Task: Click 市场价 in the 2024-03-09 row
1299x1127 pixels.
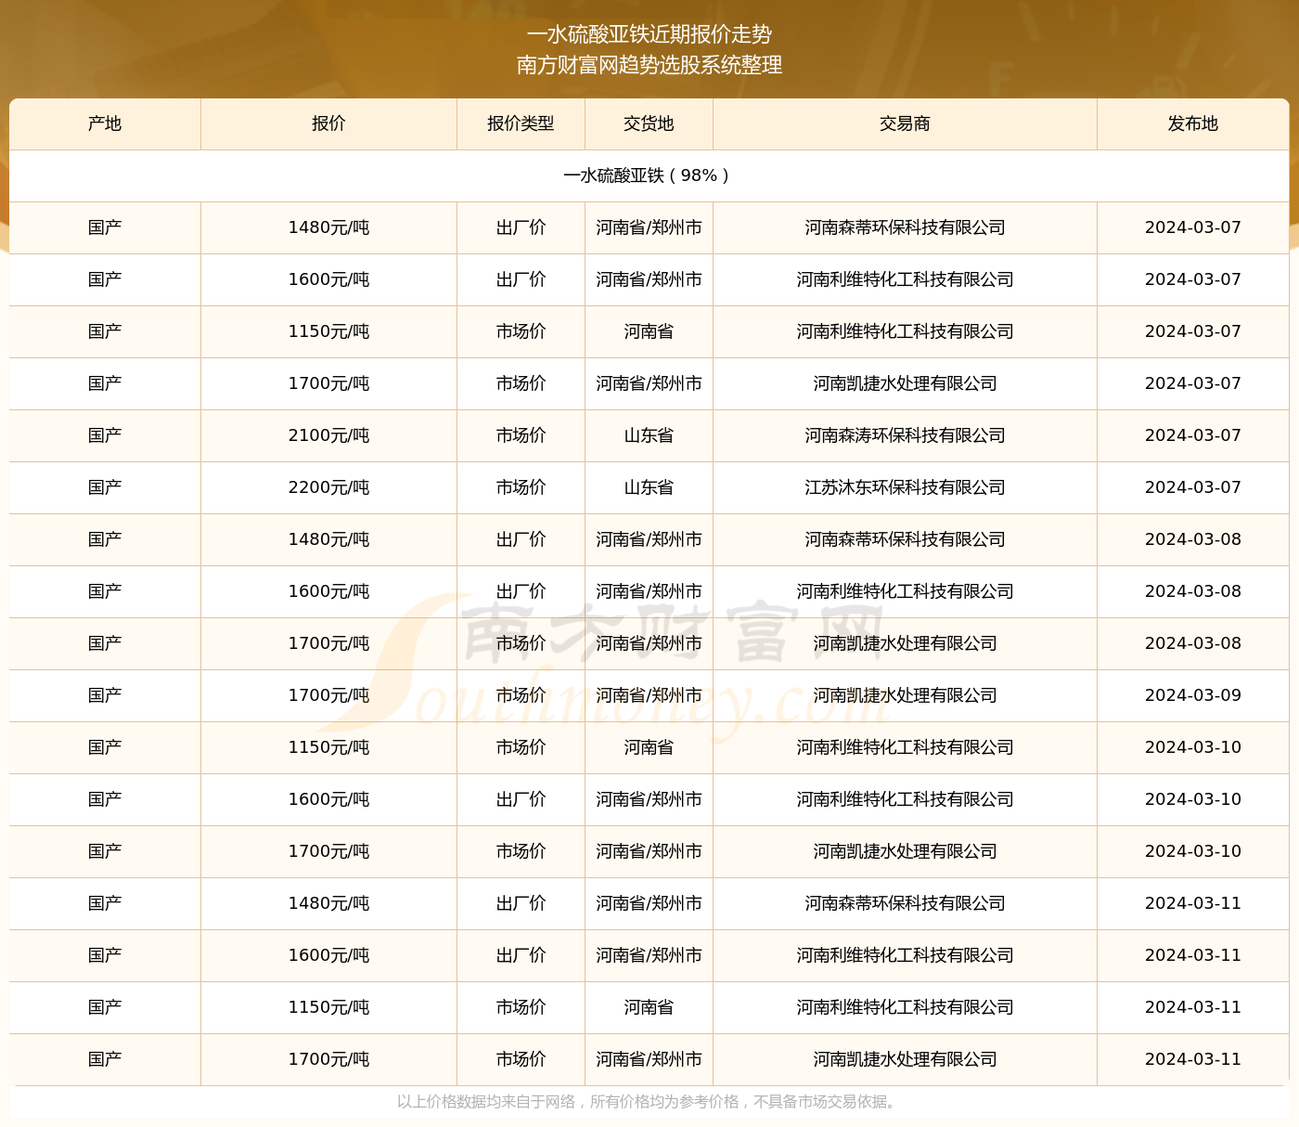Action: click(521, 695)
